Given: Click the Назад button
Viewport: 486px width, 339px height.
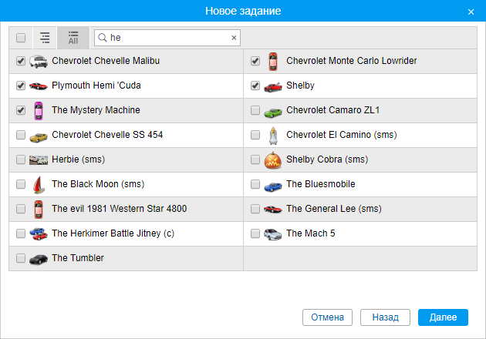Looking at the screenshot, I should coord(385,317).
